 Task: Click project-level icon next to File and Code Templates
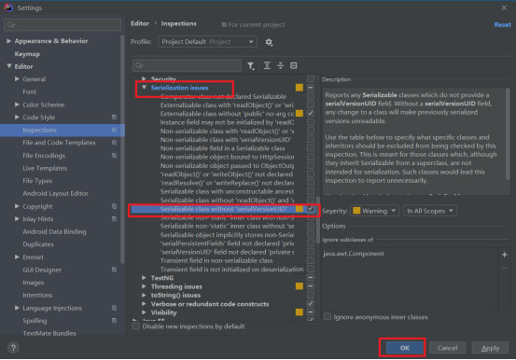click(x=114, y=143)
